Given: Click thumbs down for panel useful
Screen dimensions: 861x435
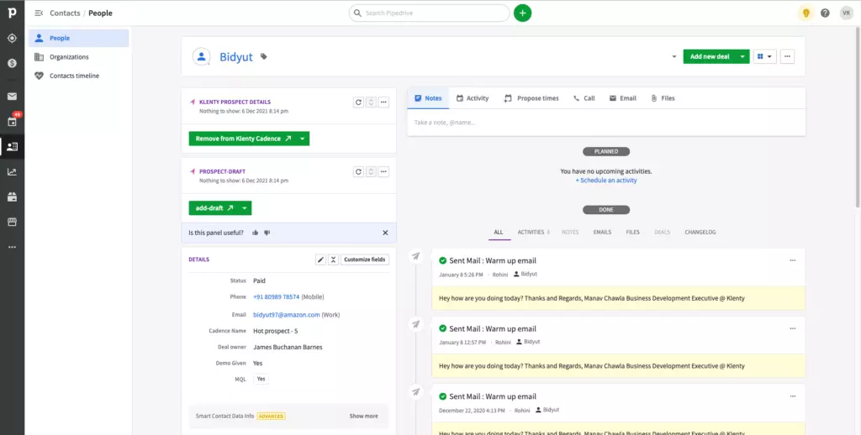Looking at the screenshot, I should point(267,233).
